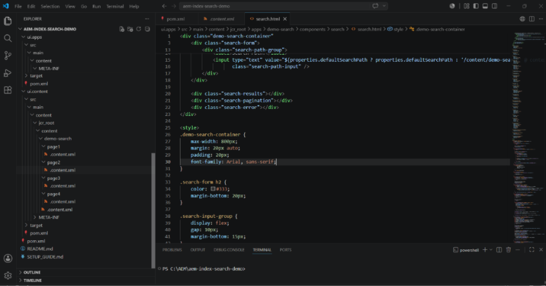This screenshot has width=546, height=286.
Task: Open the Accounts menu icon
Action: click(x=8, y=258)
